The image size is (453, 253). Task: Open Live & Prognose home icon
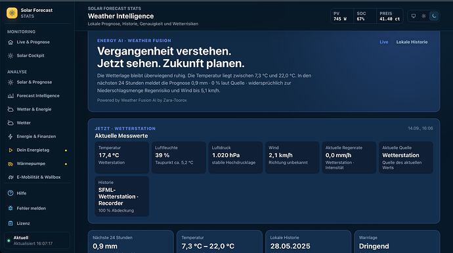[x=11, y=42]
